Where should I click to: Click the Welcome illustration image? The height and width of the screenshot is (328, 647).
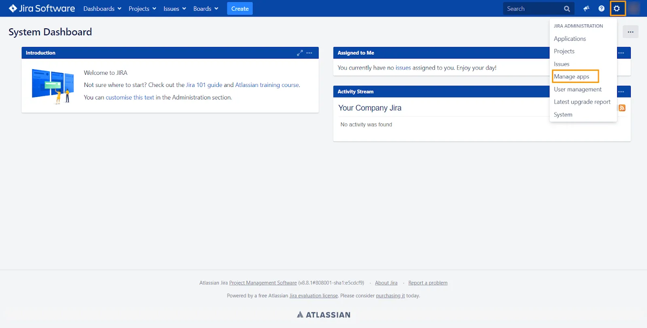pos(53,86)
